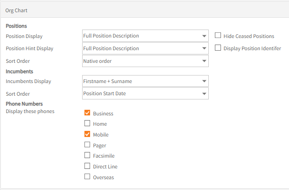This screenshot has width=289, height=190.
Task: Uncheck the Business phone checkbox
Action: pyautogui.click(x=87, y=113)
